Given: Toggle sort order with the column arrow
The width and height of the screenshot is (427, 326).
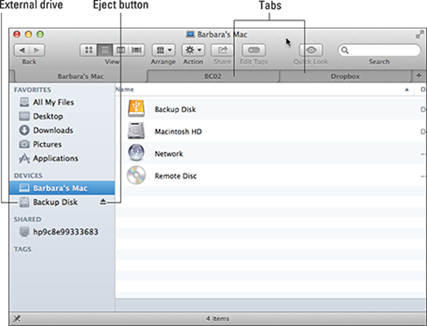Looking at the screenshot, I should pos(407,90).
